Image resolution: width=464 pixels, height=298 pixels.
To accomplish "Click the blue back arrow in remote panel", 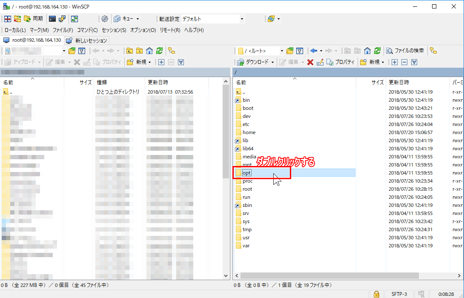I will point(314,51).
